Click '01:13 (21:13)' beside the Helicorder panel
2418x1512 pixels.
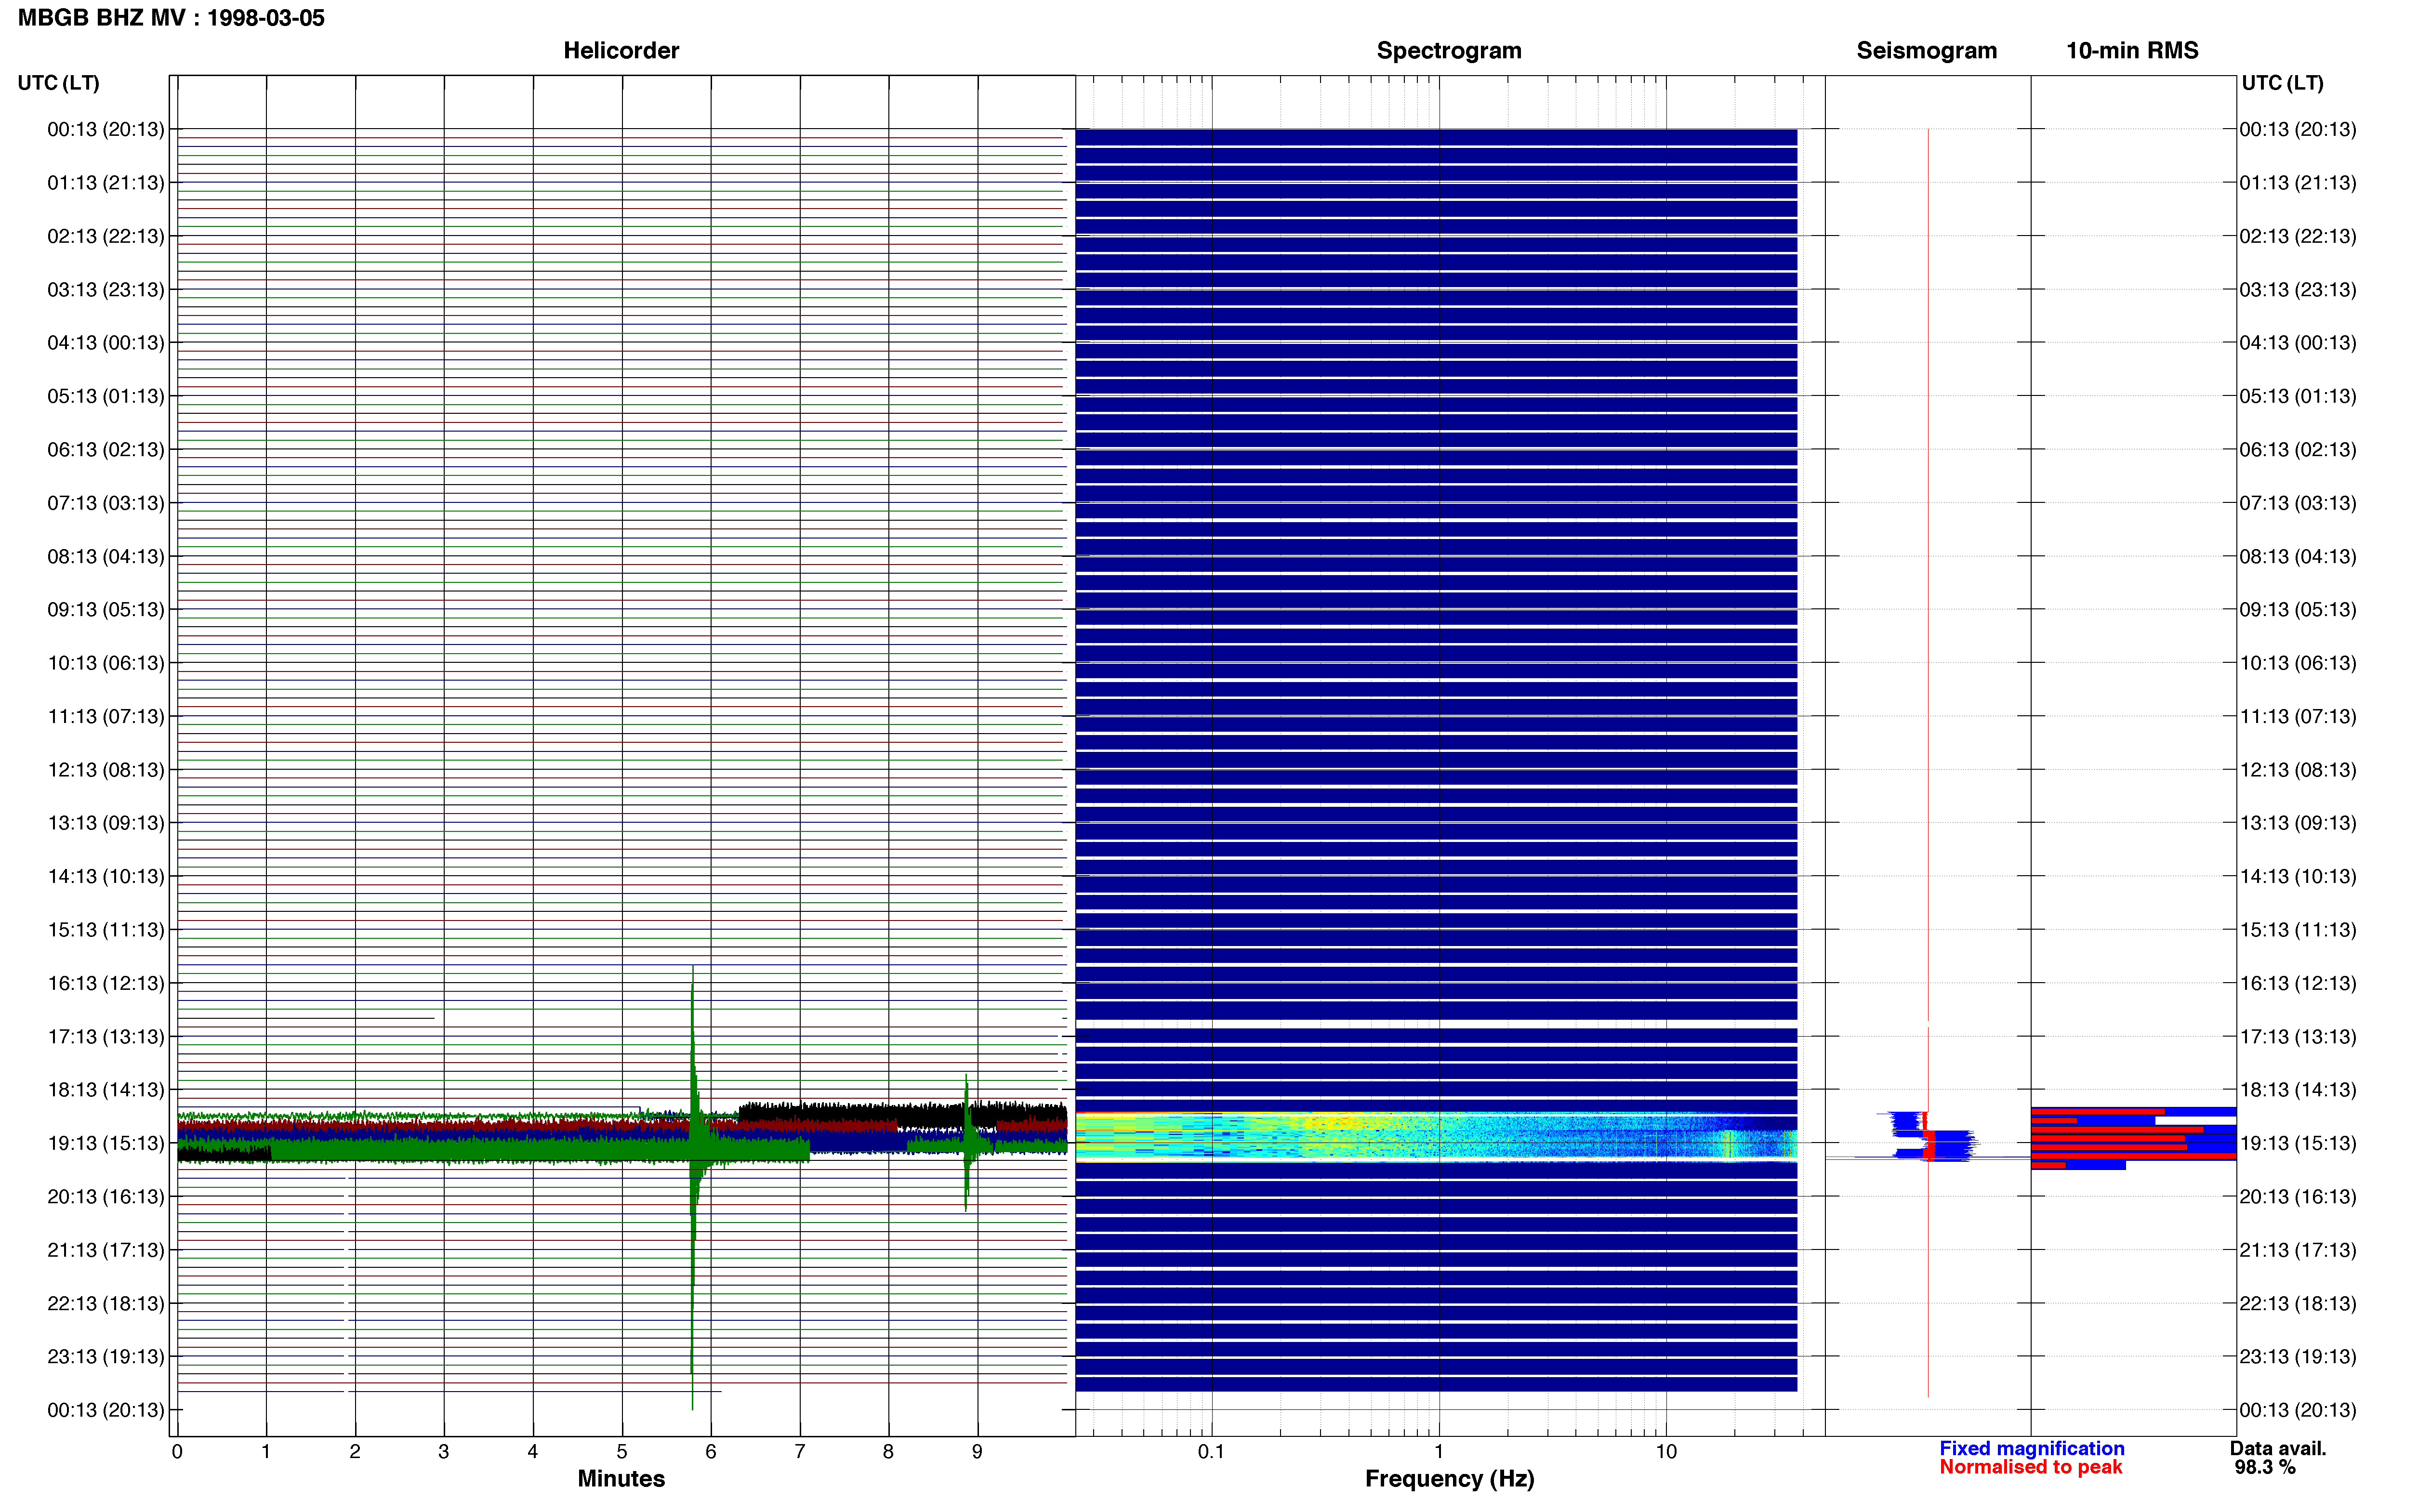click(x=106, y=183)
